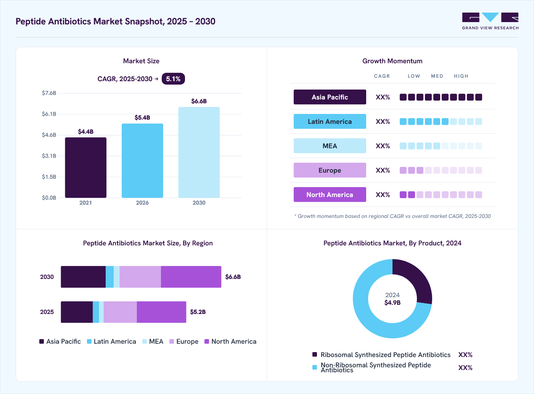Viewport: 534px width, 394px height.
Task: Click the Market Size heading
Action: click(141, 61)
